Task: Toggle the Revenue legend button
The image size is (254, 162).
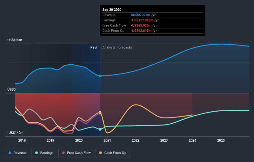Action: pos(18,153)
